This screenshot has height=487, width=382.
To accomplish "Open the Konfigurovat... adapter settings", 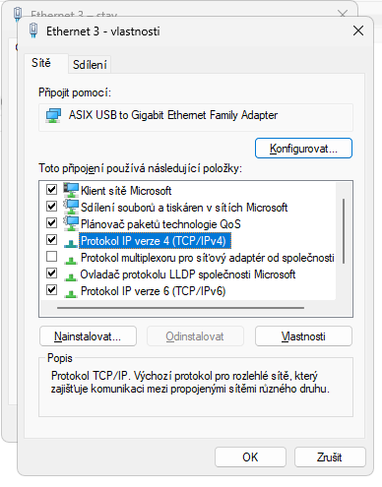I will 303,149.
